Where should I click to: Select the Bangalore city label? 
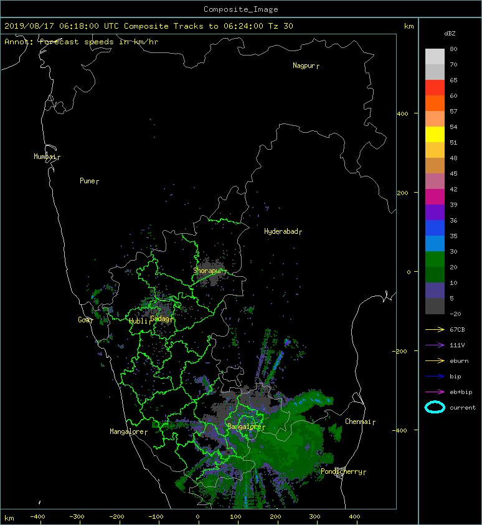(x=244, y=426)
